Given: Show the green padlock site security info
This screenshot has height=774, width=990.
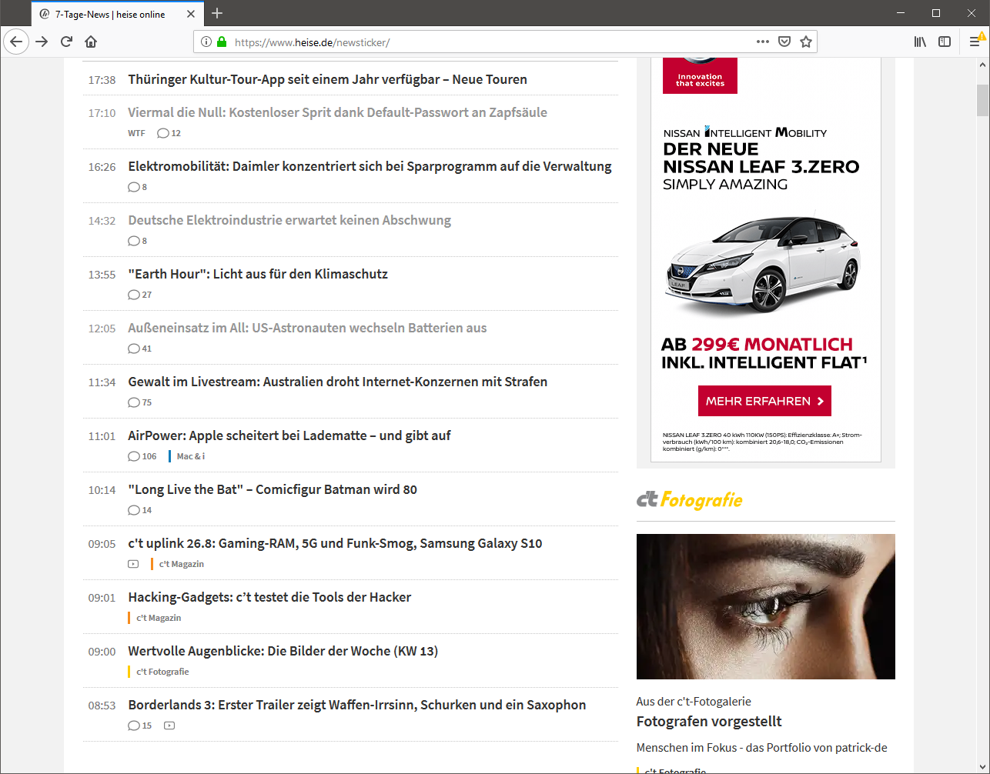Looking at the screenshot, I should tap(222, 42).
